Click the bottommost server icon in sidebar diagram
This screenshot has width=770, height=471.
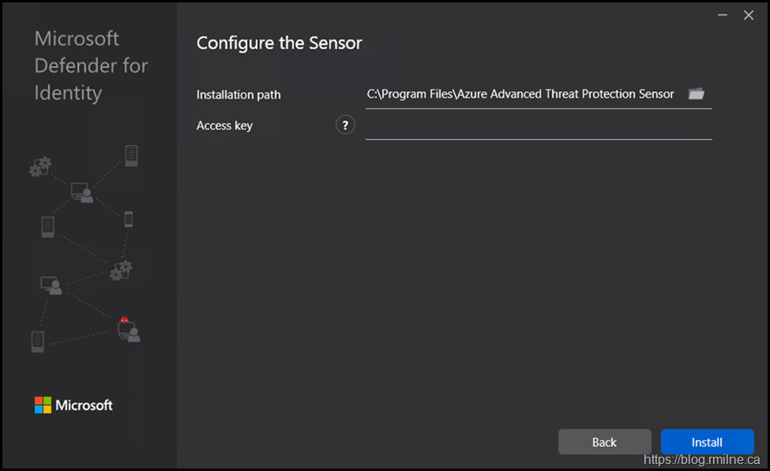[37, 341]
